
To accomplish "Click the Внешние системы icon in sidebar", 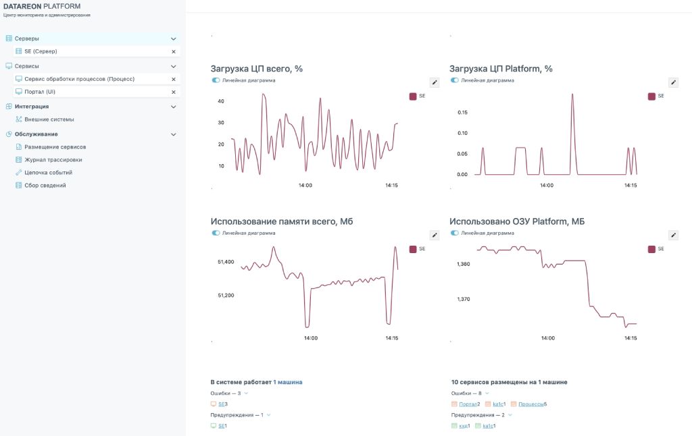I will pyautogui.click(x=19, y=119).
